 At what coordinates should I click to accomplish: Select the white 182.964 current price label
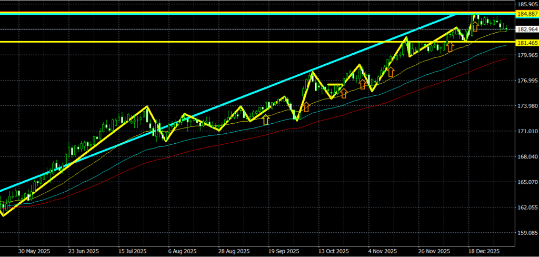(527, 29)
